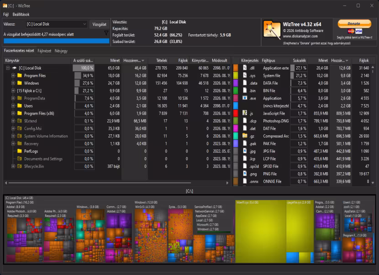Click the Módosult column header

(220, 60)
